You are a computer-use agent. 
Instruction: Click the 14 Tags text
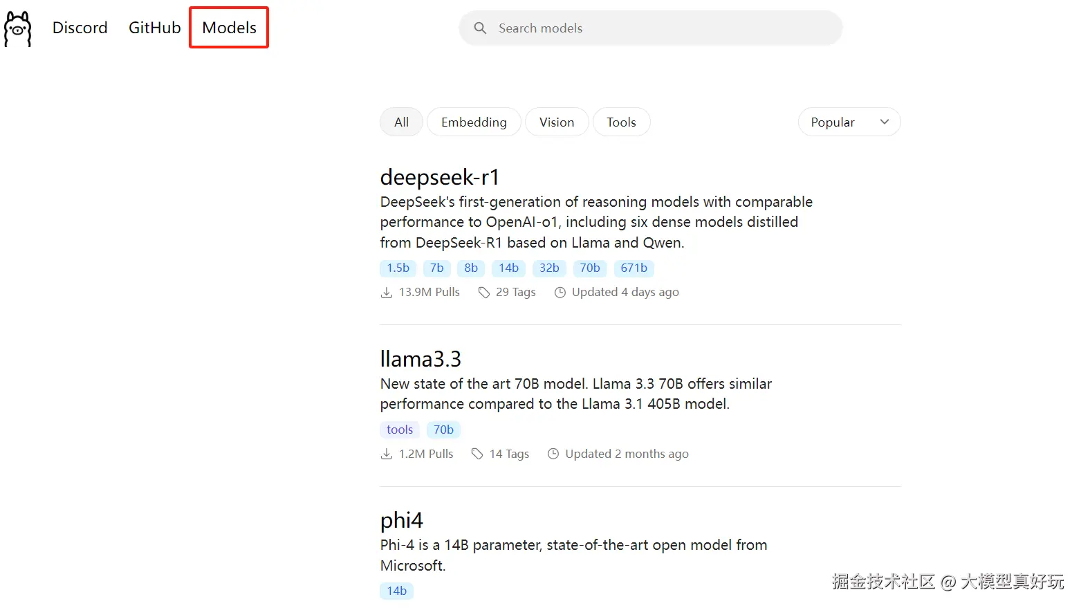[x=509, y=454]
